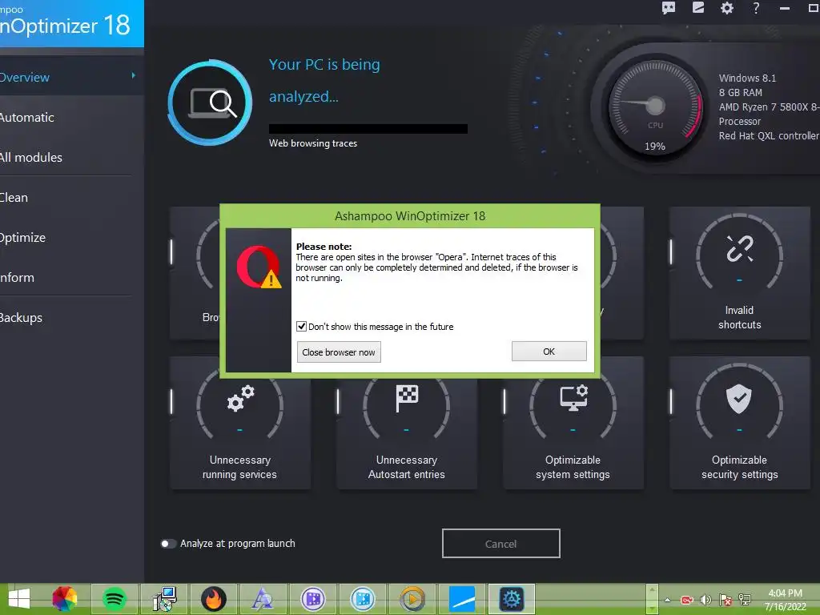Click the Action Center flag tray icon
The width and height of the screenshot is (820, 615).
pos(726,600)
